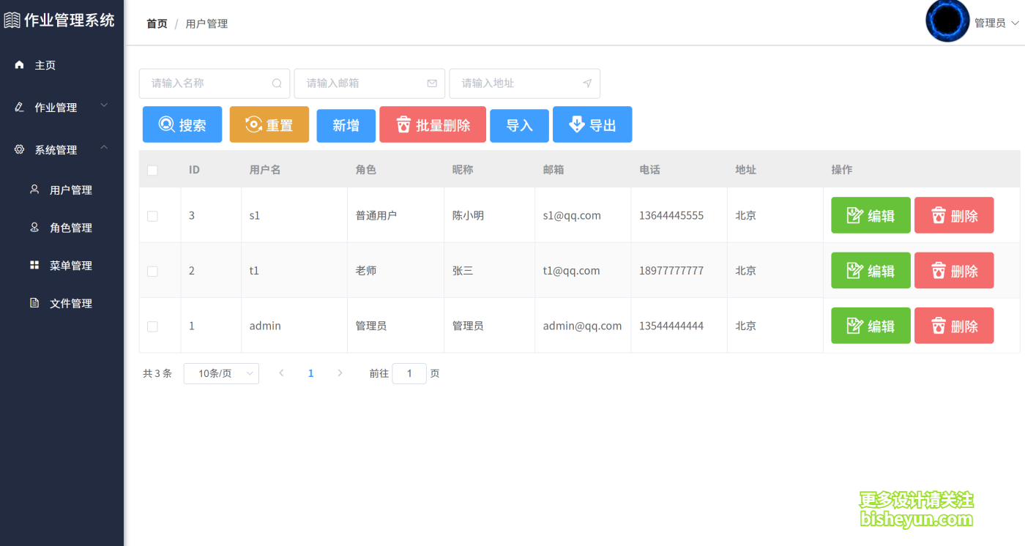Click the home icon next to 主页
This screenshot has width=1025, height=546.
coord(20,65)
